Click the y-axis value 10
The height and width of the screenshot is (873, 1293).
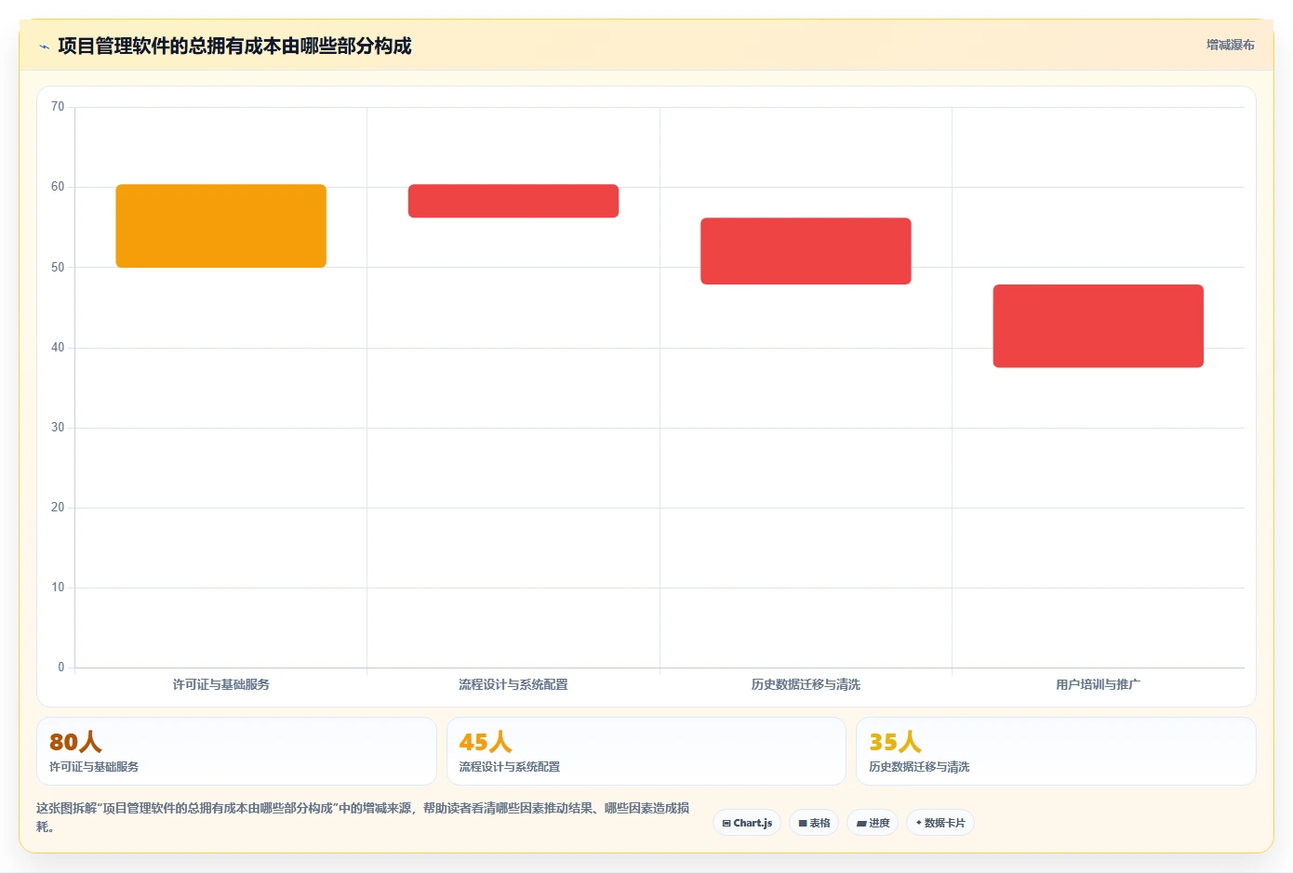pyautogui.click(x=58, y=588)
